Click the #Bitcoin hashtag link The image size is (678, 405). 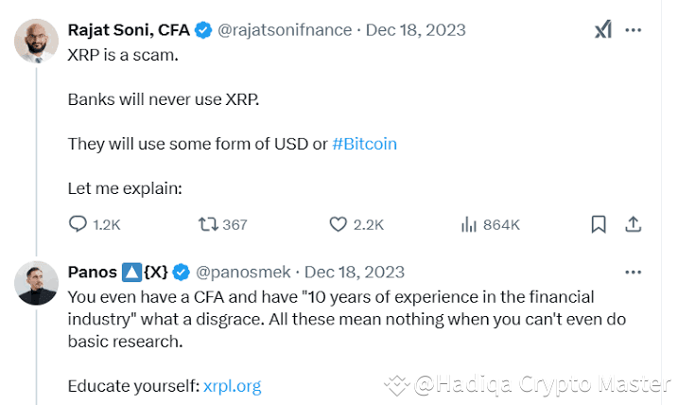point(364,144)
